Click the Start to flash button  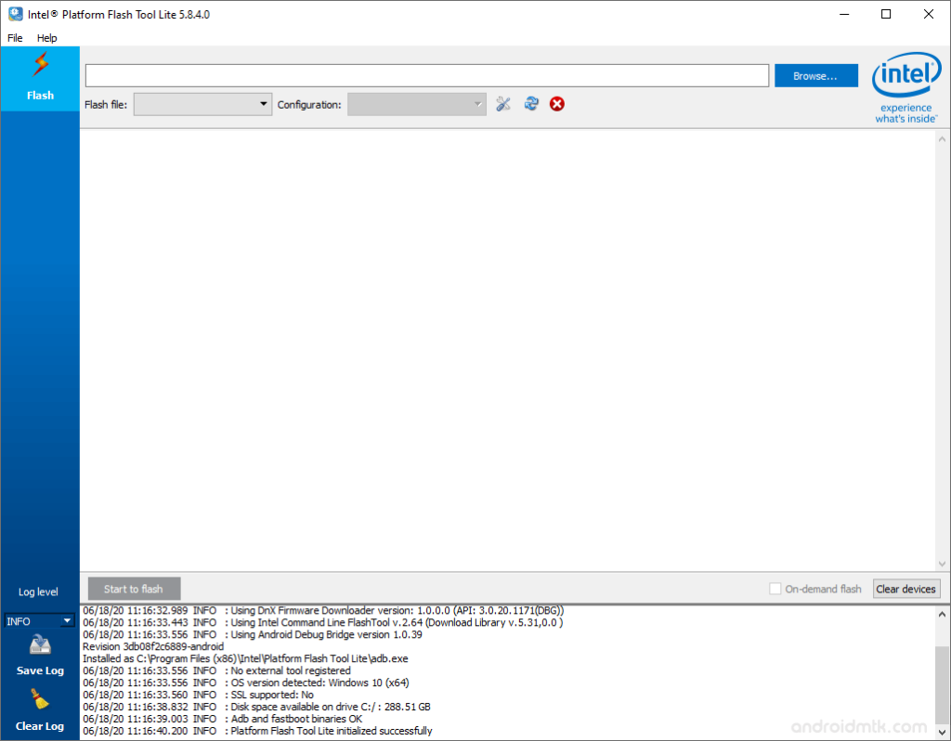click(x=133, y=589)
